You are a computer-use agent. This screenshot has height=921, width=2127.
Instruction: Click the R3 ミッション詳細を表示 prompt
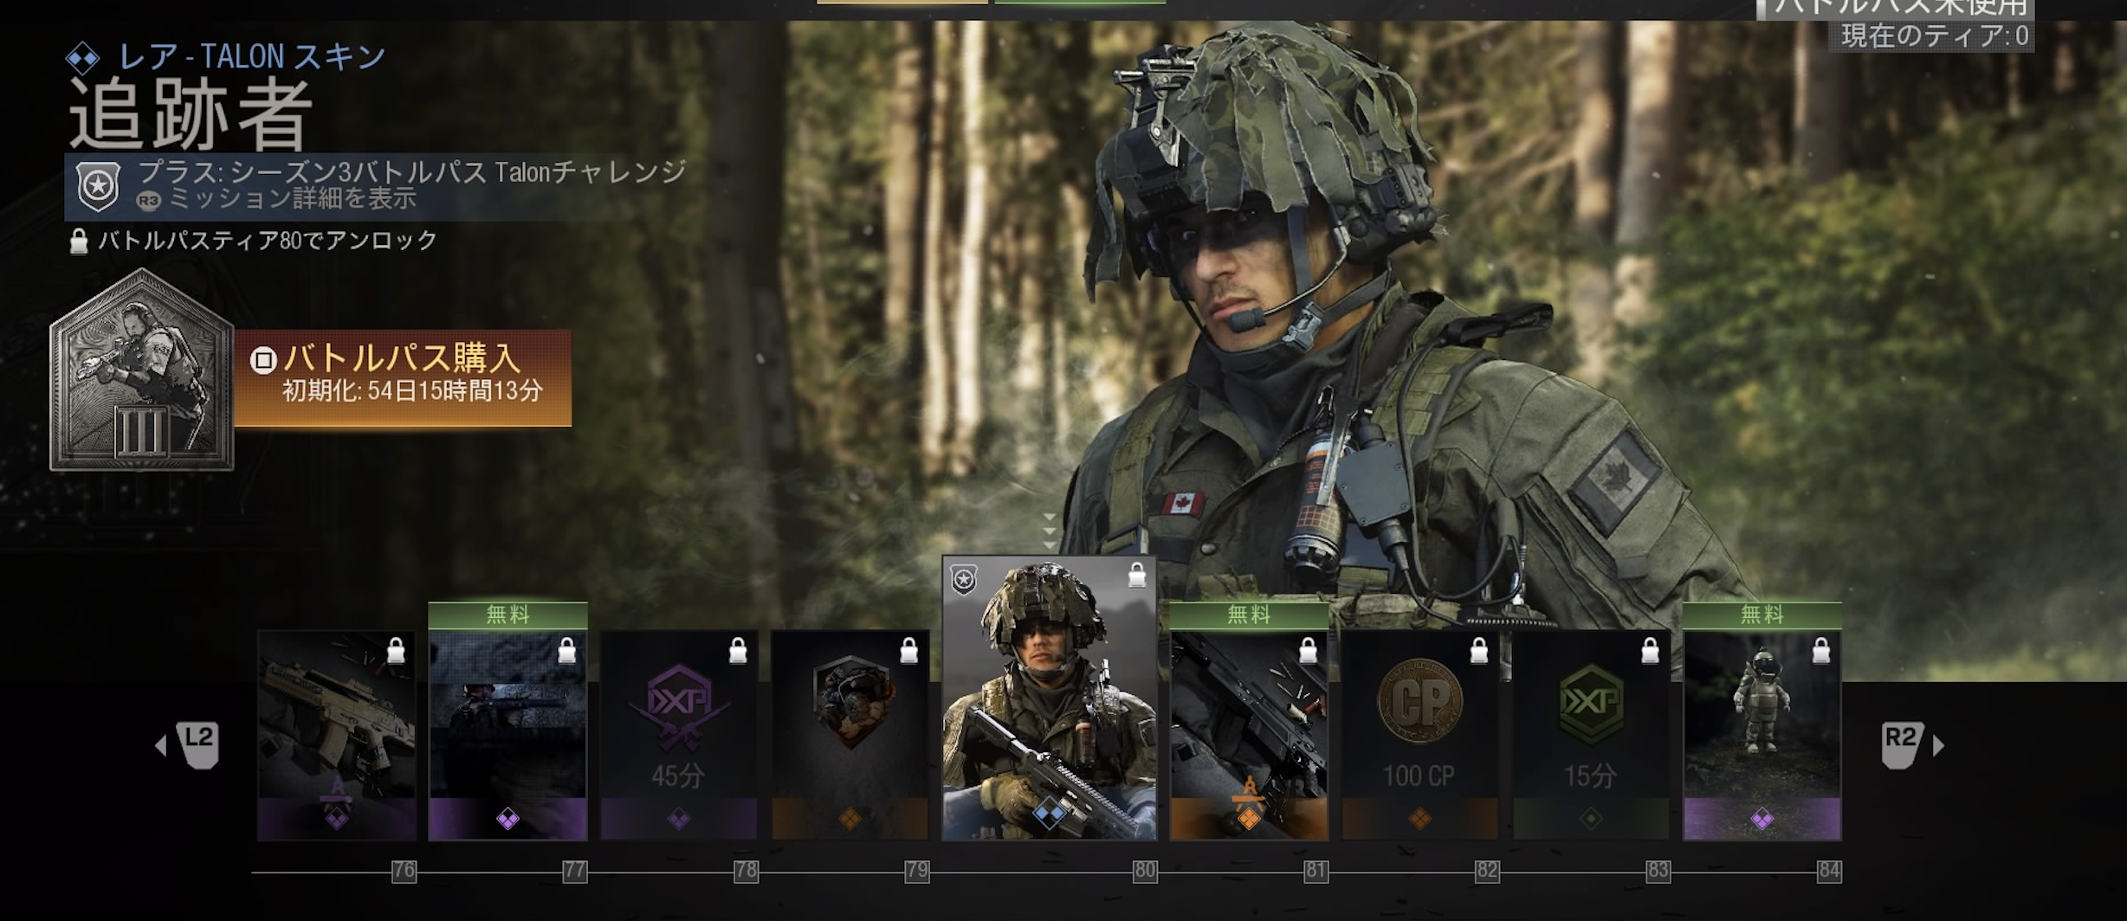[x=277, y=199]
